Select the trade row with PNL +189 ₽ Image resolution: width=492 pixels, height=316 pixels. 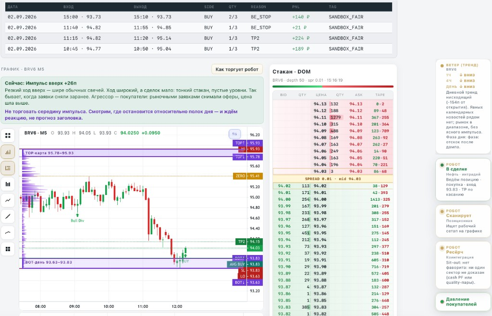(198, 49)
